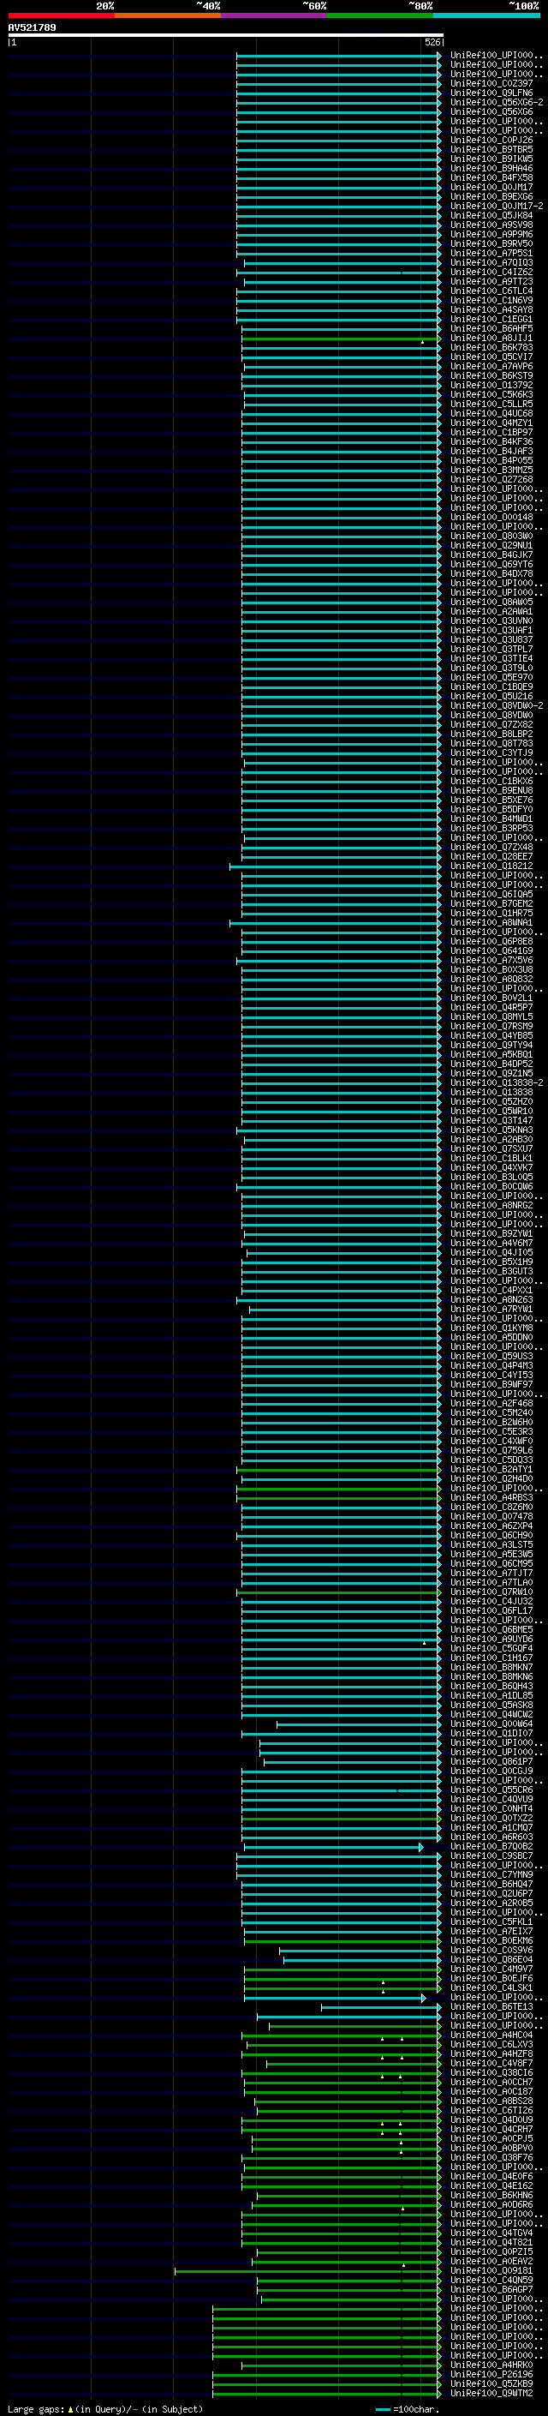Click green alignment bar for UniRef100_A8JIJ1
The width and height of the screenshot is (548, 2416).
[x=340, y=339]
